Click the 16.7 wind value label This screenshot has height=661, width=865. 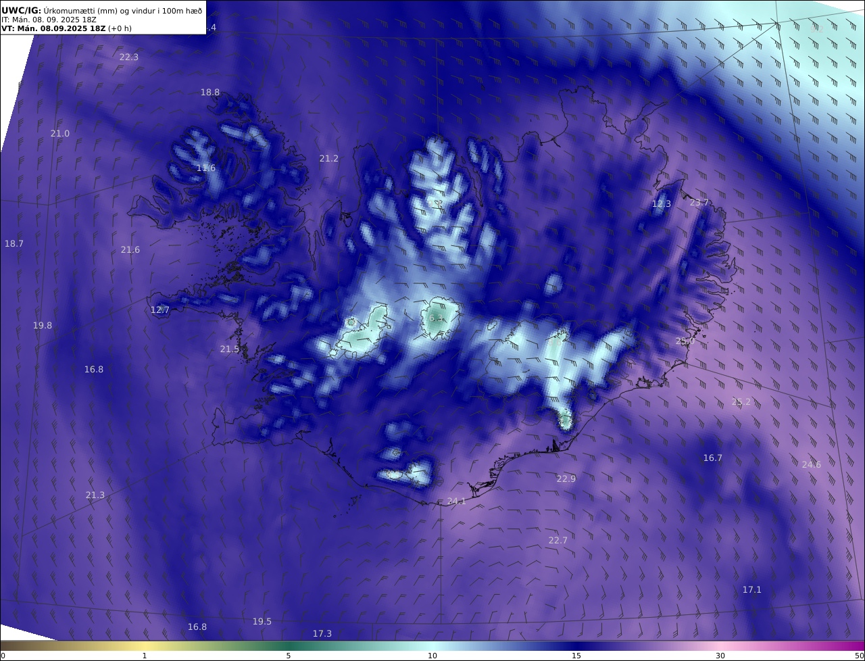(x=713, y=458)
